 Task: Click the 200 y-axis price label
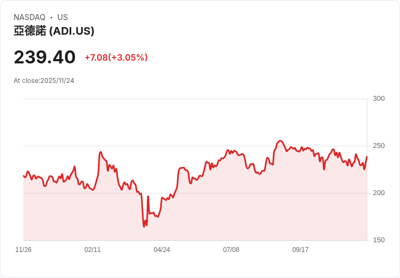pyautogui.click(x=379, y=193)
